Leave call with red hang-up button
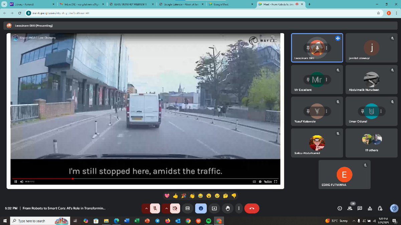Screen dimensions: 401x225 click(x=252, y=208)
